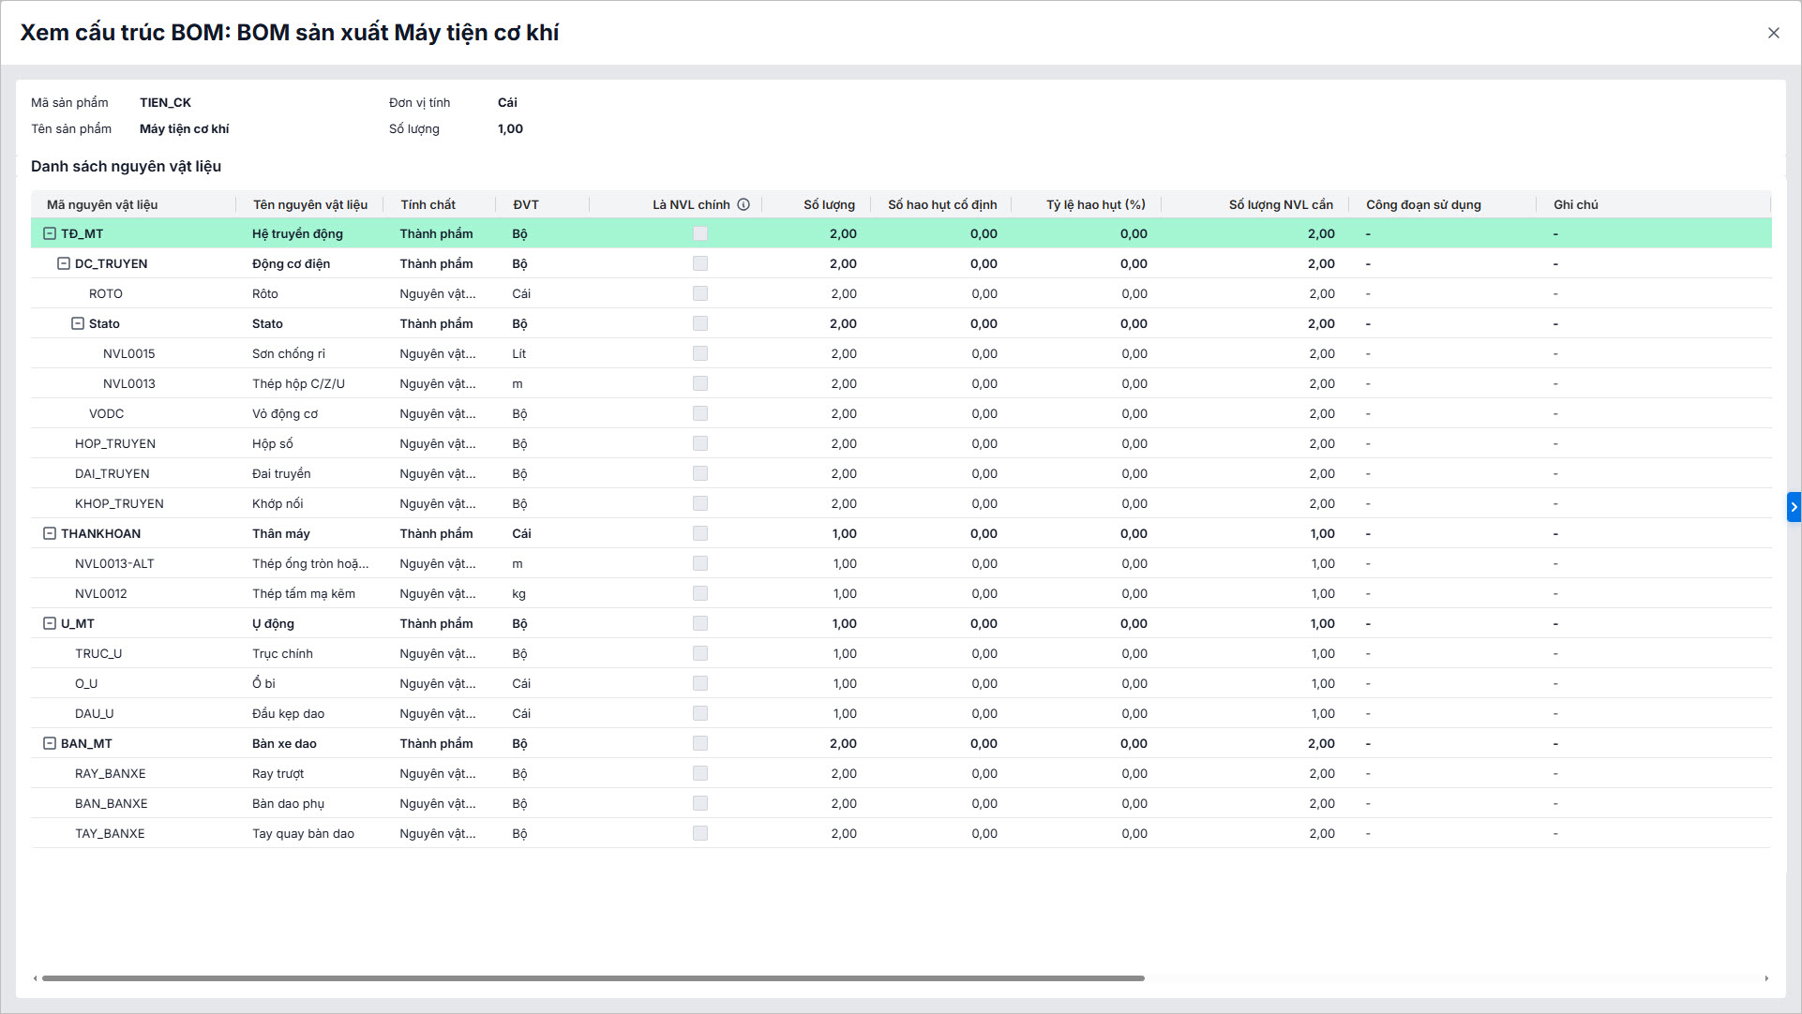This screenshot has height=1014, width=1802.
Task: Click the horizontal scrollbar thumb
Action: (593, 978)
